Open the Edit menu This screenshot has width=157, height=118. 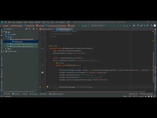[x=9, y=22]
